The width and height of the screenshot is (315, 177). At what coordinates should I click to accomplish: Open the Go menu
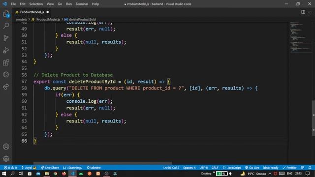(x=60, y=4)
